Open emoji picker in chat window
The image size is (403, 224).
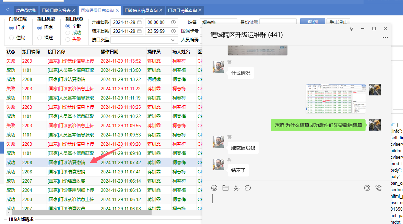pyautogui.click(x=214, y=188)
